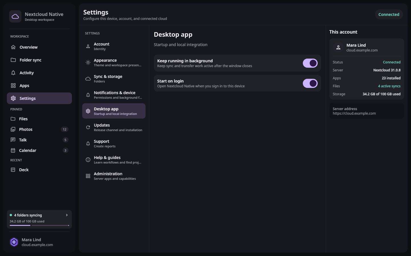The image size is (411, 256).
Task: Click the Folders subtitle under Sync & storage
Action: (x=99, y=81)
